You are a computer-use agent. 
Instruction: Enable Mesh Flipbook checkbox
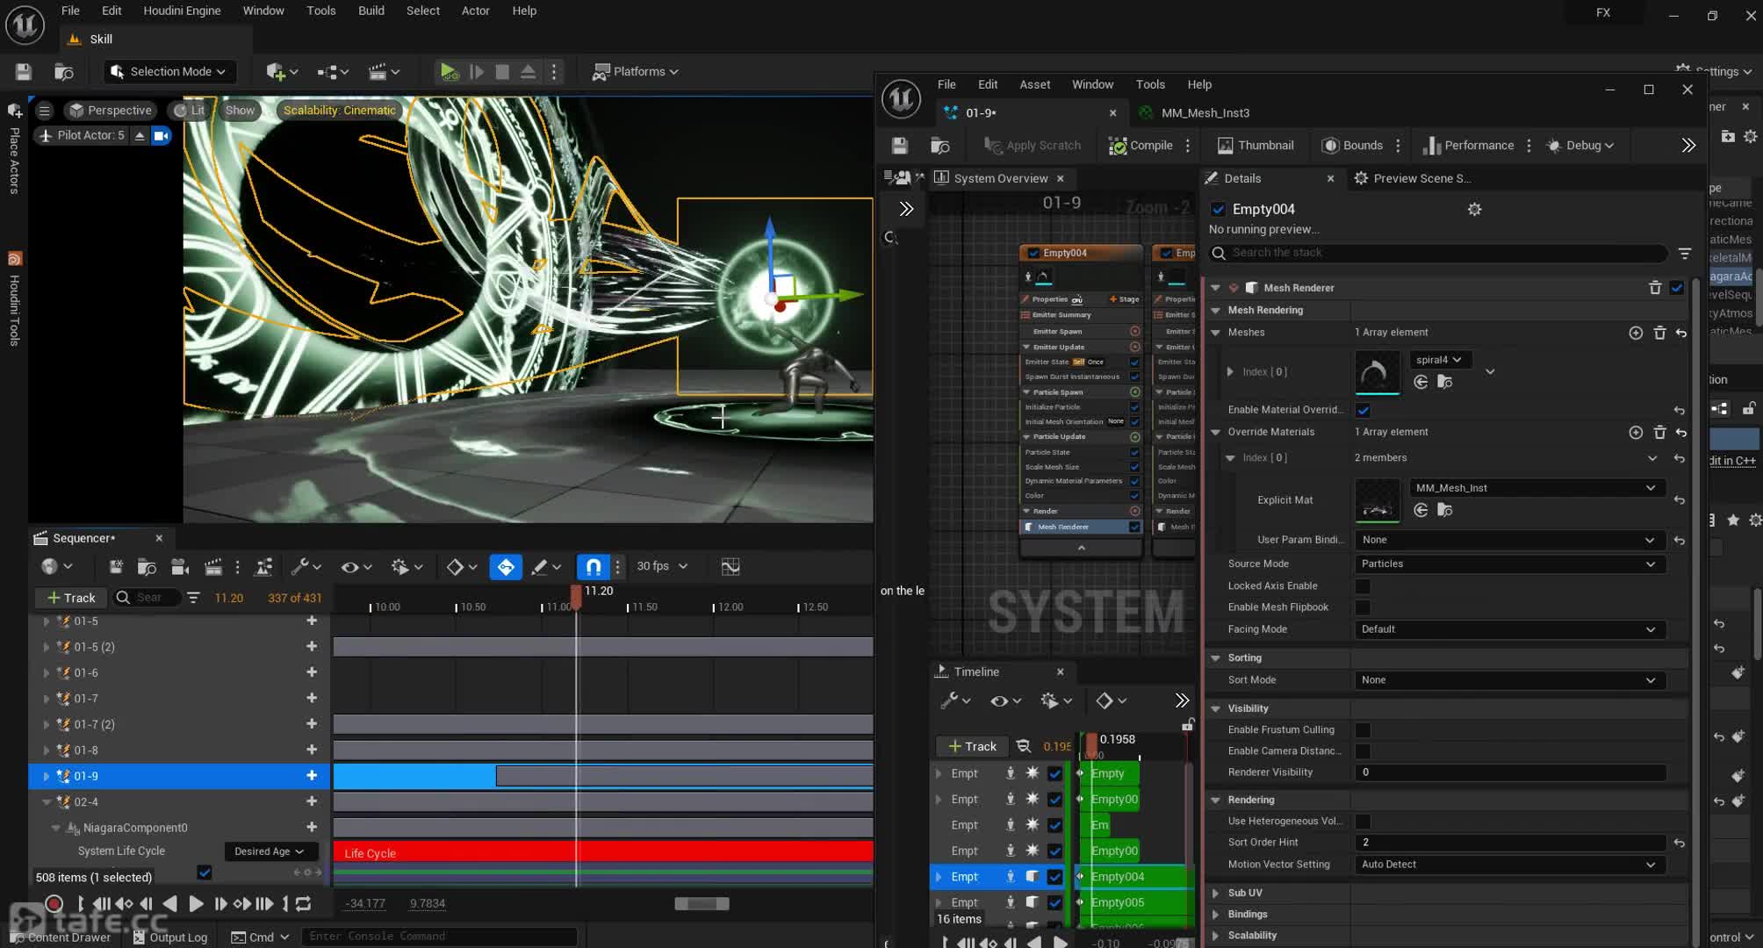click(x=1363, y=607)
